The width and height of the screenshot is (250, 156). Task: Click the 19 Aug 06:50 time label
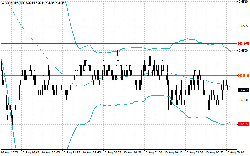click(x=214, y=152)
